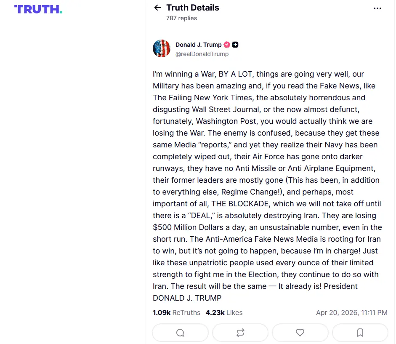ReTruth this post with arrows button

[240, 333]
